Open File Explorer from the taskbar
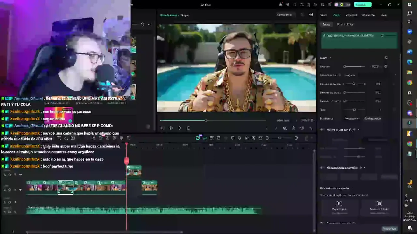The height and width of the screenshot is (234, 417). click(x=410, y=72)
